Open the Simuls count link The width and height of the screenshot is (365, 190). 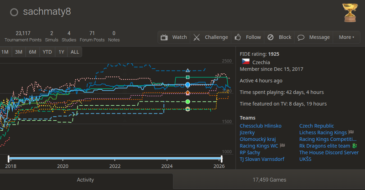coord(52,36)
